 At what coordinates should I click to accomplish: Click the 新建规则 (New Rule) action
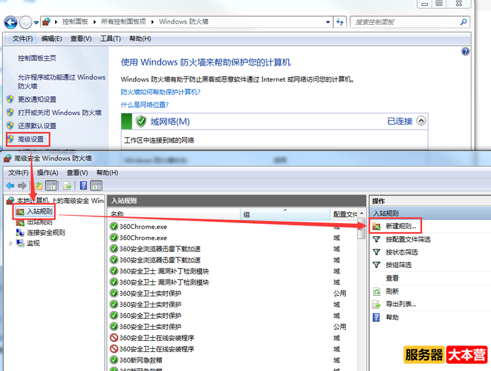400,226
